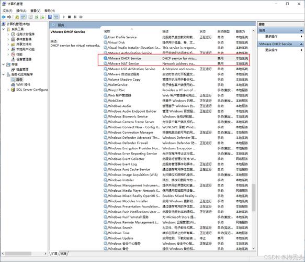Image resolution: width=305 pixels, height=262 pixels.
Task: Switch to the 扩展 tab
Action: coord(54,254)
